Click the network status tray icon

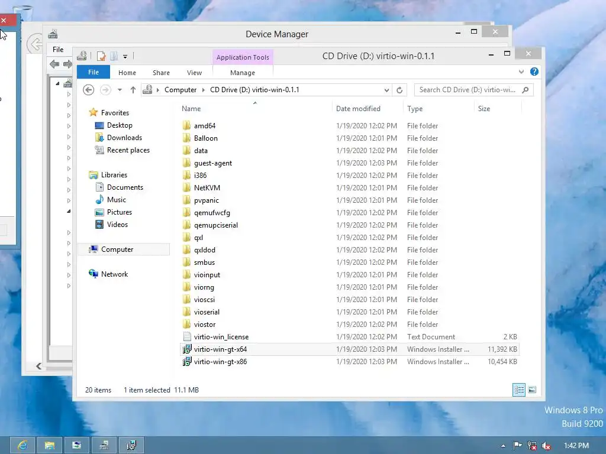(532, 446)
